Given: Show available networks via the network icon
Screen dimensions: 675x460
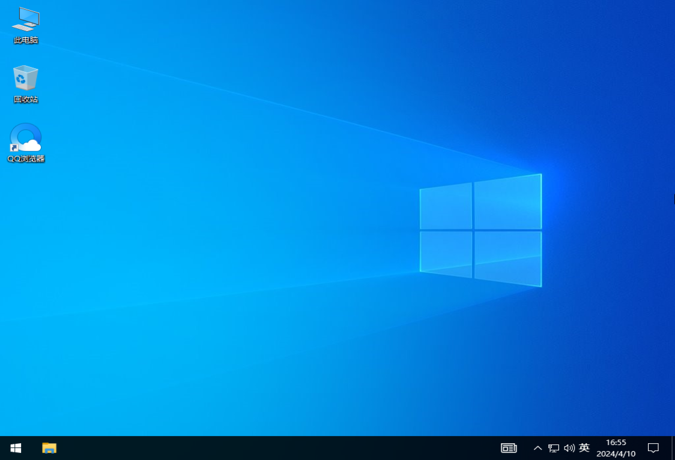Looking at the screenshot, I should [x=552, y=448].
